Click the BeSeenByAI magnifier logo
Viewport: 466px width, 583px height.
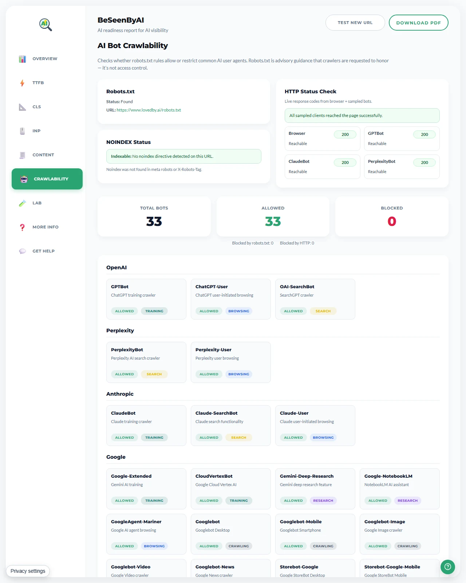[x=46, y=25]
